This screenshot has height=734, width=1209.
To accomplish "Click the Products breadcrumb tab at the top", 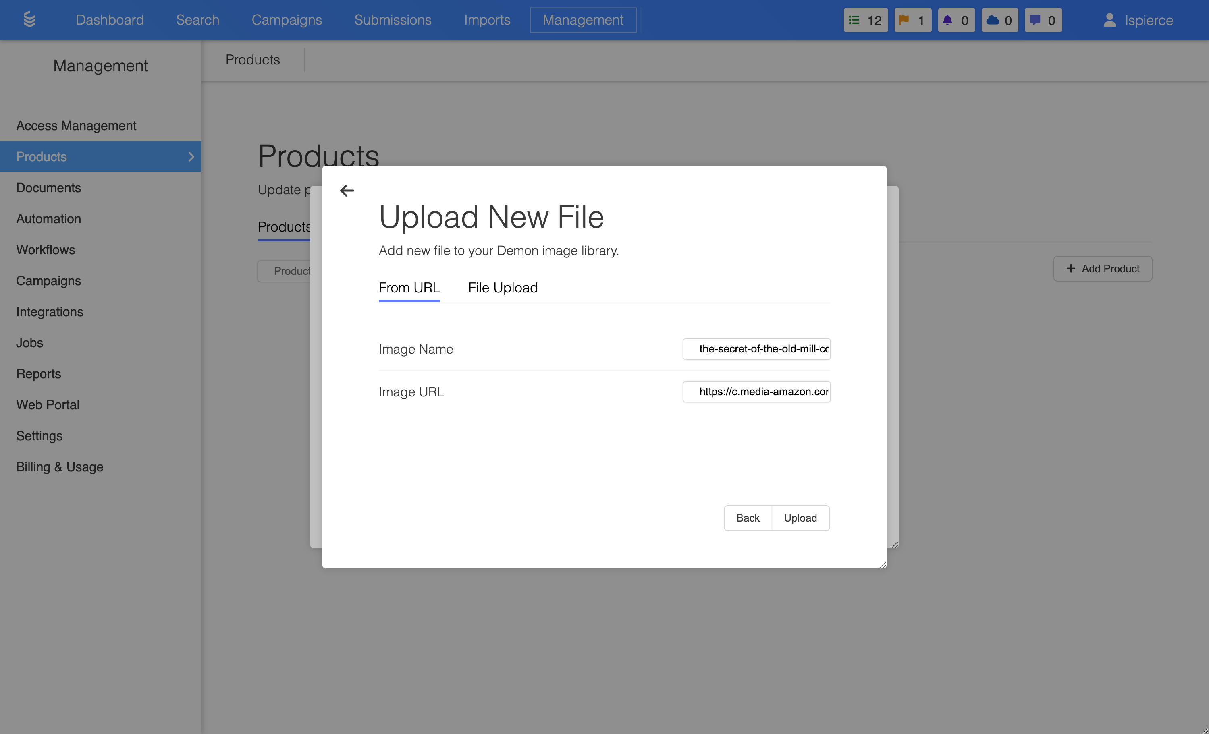I will [x=253, y=60].
